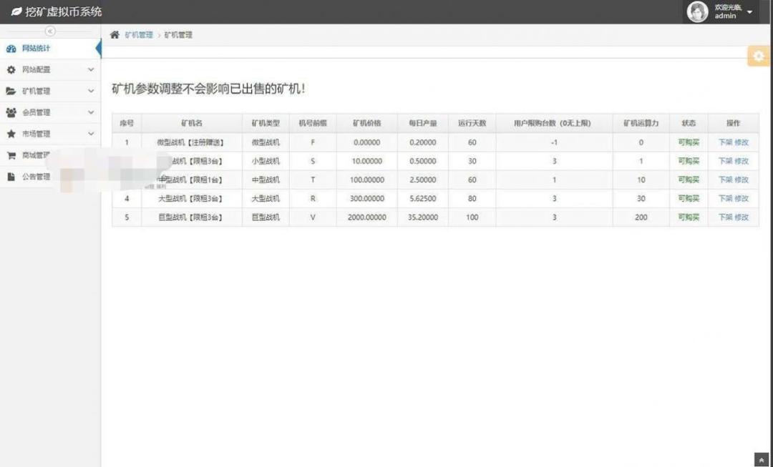
Task: Click the 商城管理 shopping cart icon
Action: tap(11, 155)
